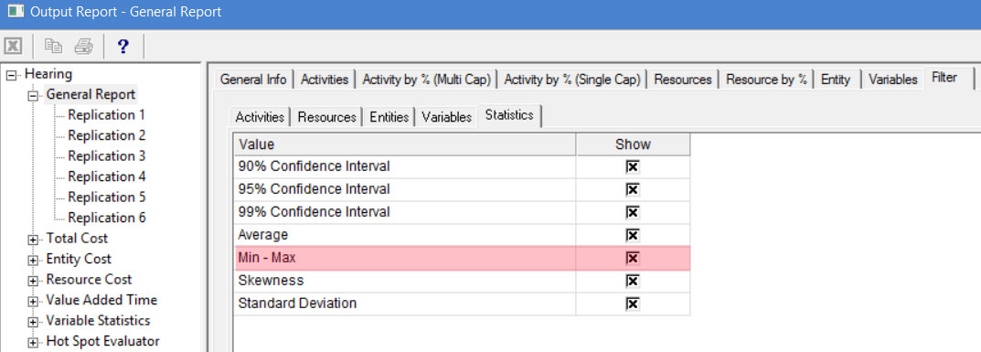
Task: Uncheck Show for Standard Deviation
Action: pos(633,304)
